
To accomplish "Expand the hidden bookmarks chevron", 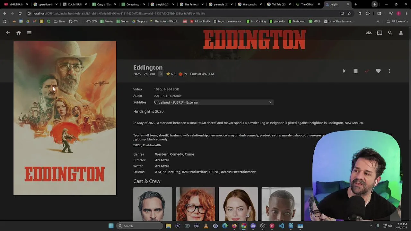I will click(378, 21).
